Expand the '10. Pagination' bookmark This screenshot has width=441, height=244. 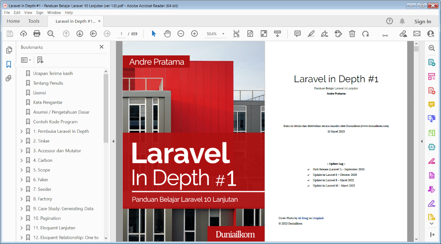[x=21, y=218]
